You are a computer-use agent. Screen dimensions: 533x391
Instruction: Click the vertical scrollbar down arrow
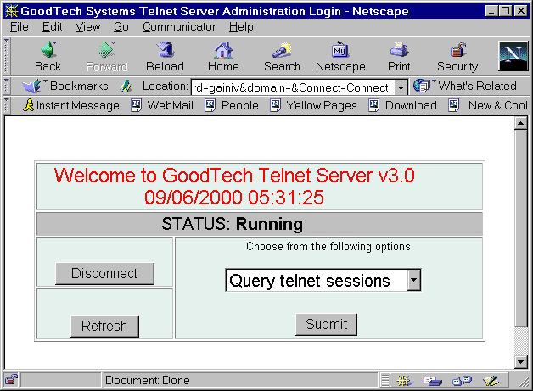click(521, 362)
